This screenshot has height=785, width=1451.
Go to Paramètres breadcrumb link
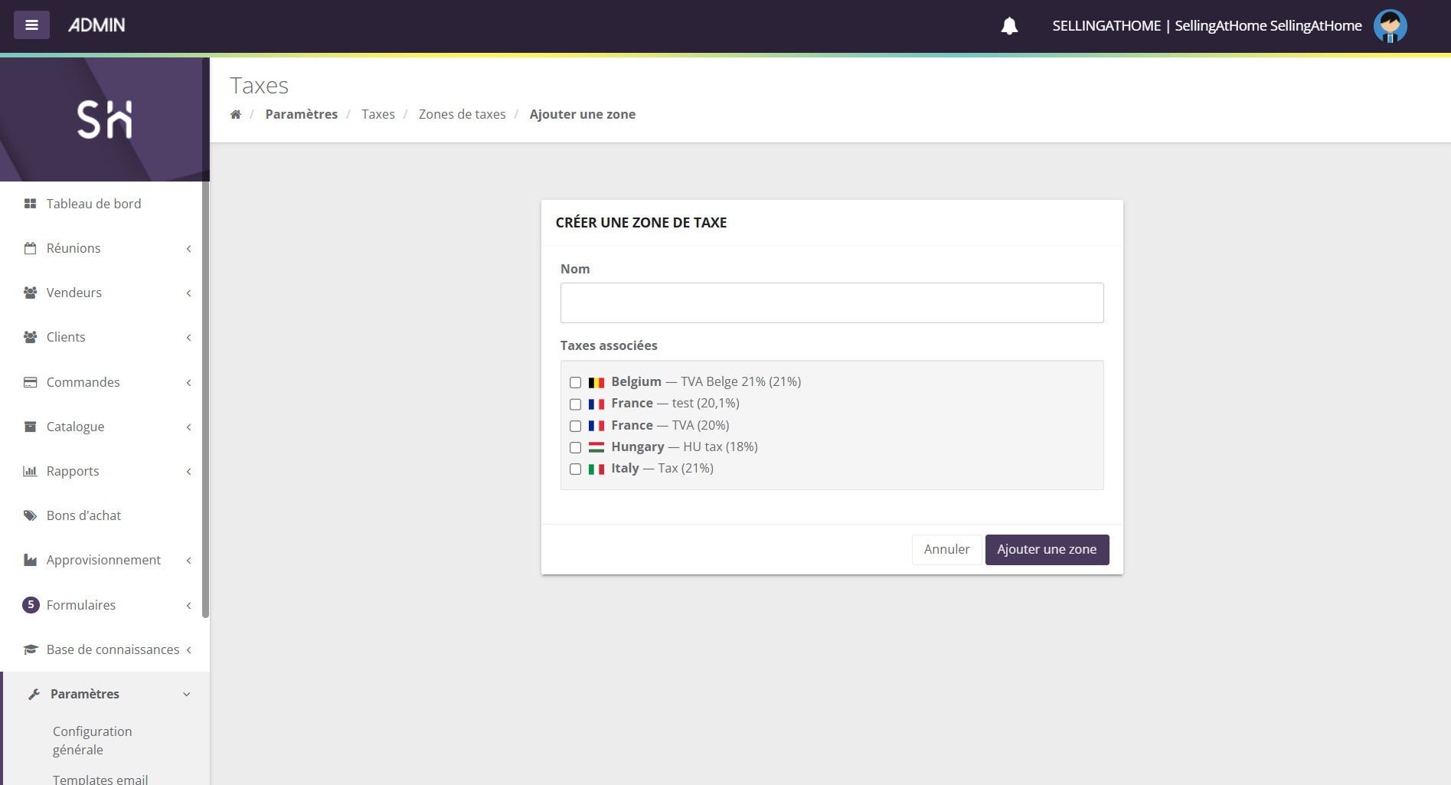tap(302, 114)
